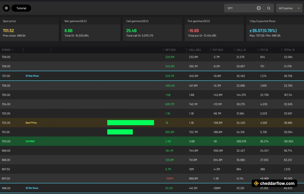
Task: Sort by NET GEX column header
Action: (x=170, y=50)
